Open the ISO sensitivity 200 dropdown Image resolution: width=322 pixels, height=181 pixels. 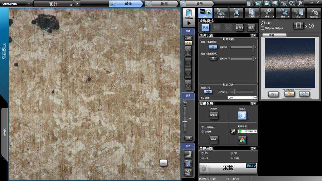point(242,98)
